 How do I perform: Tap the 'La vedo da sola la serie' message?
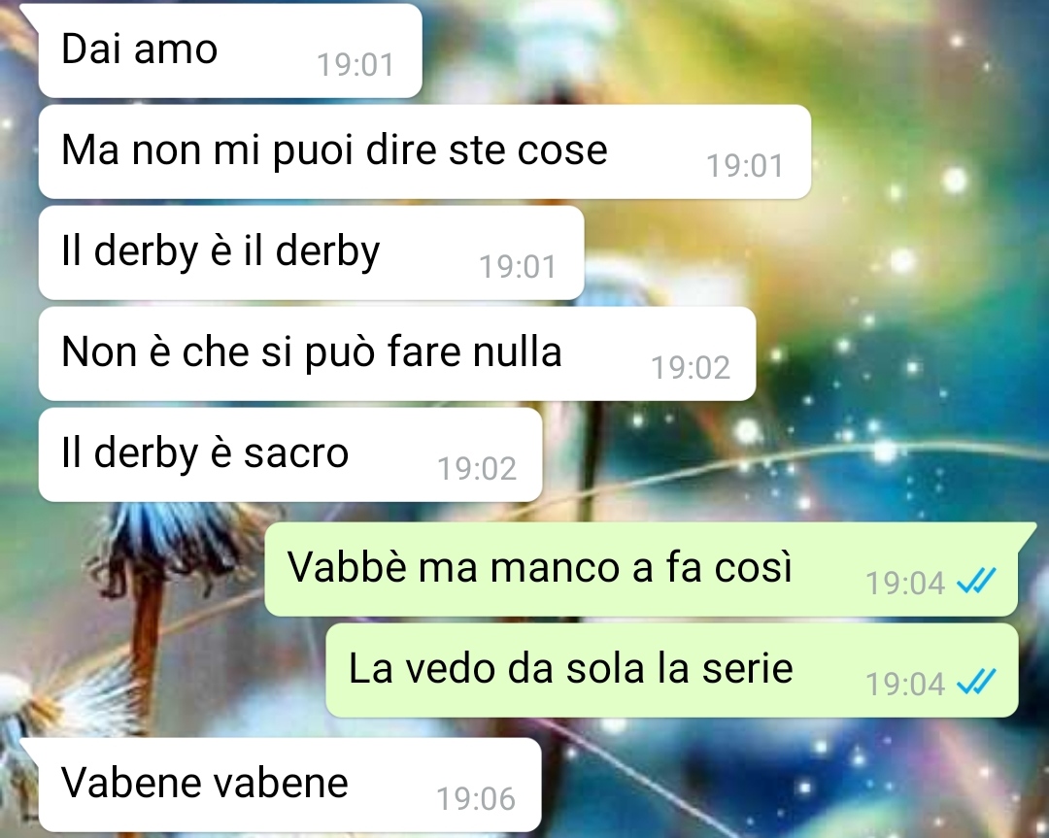tap(672, 670)
